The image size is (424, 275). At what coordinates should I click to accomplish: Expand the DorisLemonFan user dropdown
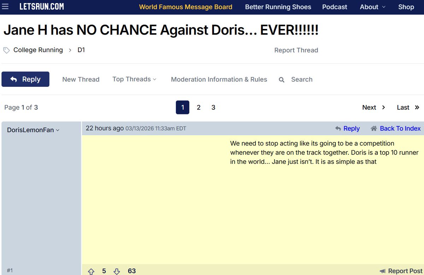pos(33,130)
